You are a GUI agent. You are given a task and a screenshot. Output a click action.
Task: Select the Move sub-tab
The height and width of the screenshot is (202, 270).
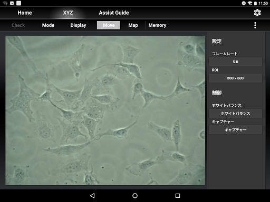point(109,25)
